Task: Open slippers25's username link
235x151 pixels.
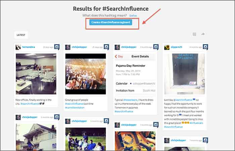Action: coord(176,47)
